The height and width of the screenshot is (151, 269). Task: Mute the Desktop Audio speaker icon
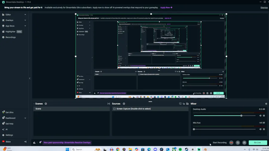point(260,115)
